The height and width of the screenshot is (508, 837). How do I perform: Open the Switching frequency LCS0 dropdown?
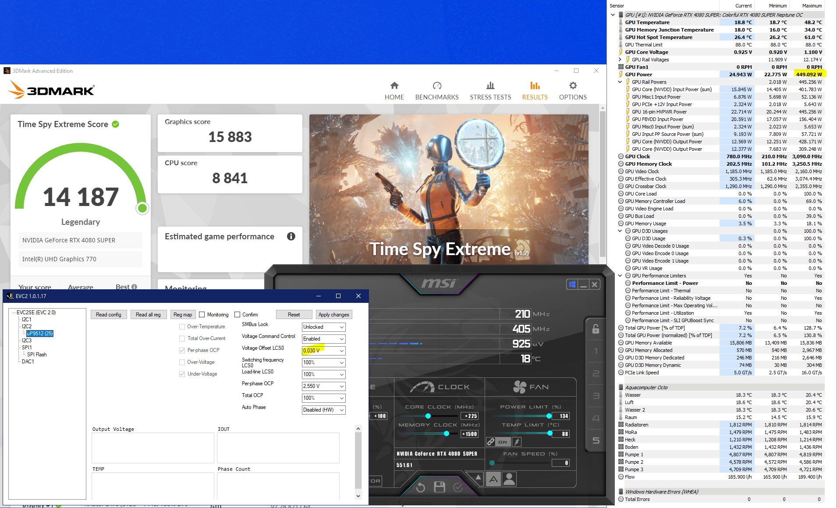(323, 362)
